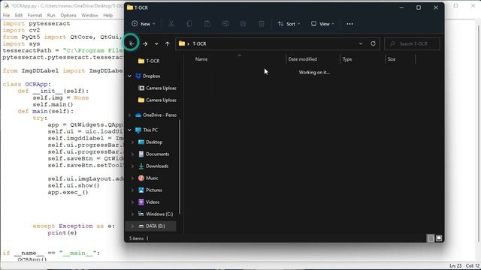Click the Rename icon in Explorer toolbar
Screen dimensions: 481x270
click(225, 24)
